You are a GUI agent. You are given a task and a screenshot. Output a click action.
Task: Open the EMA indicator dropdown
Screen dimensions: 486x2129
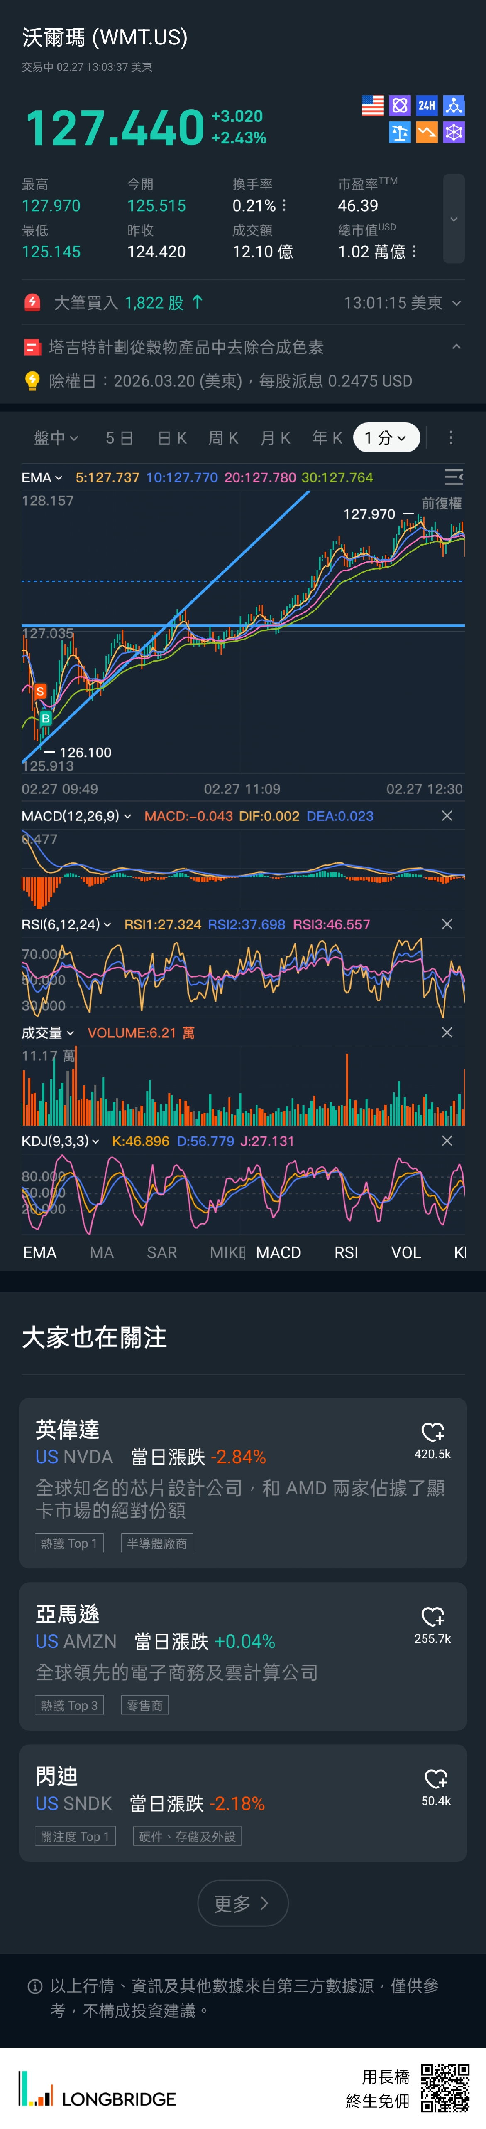pyautogui.click(x=41, y=478)
